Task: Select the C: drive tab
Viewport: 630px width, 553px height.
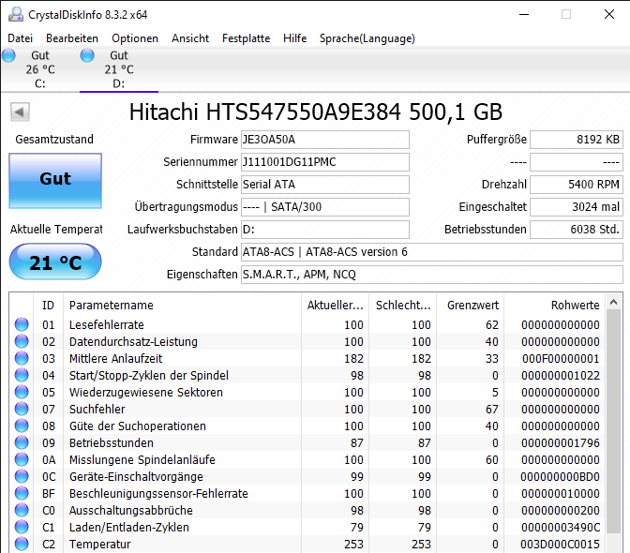Action: point(40,69)
